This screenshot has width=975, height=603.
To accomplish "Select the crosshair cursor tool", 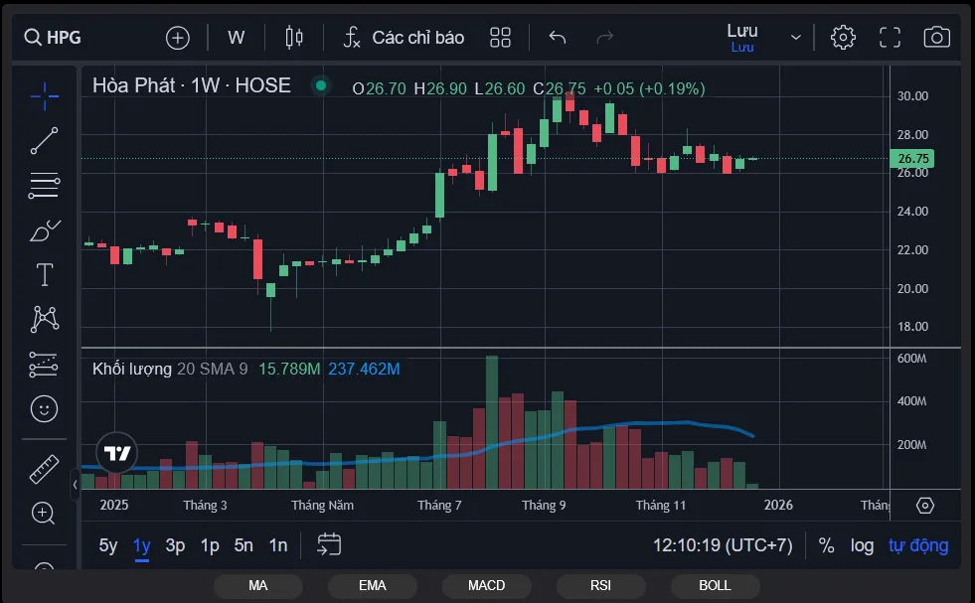I will 44,96.
